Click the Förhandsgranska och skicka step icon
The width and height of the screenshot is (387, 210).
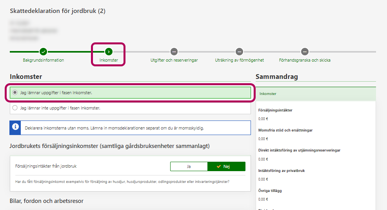(305, 52)
